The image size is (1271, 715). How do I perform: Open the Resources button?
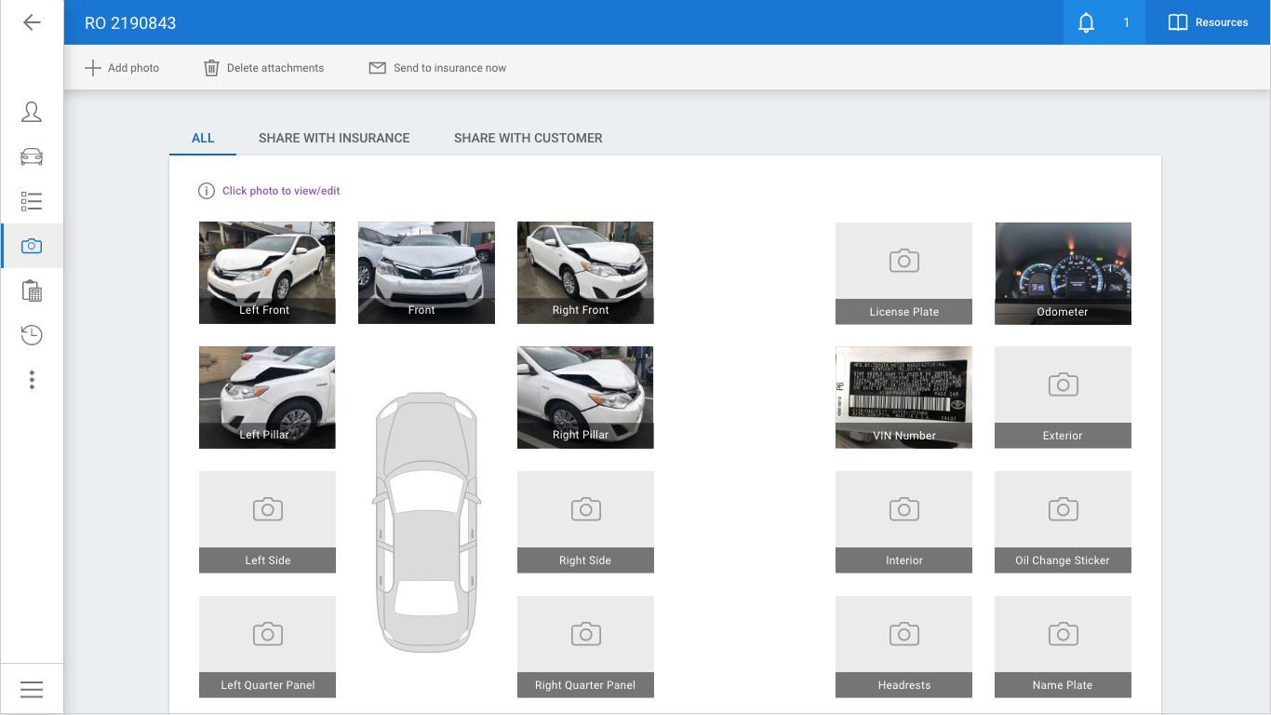[x=1208, y=22]
